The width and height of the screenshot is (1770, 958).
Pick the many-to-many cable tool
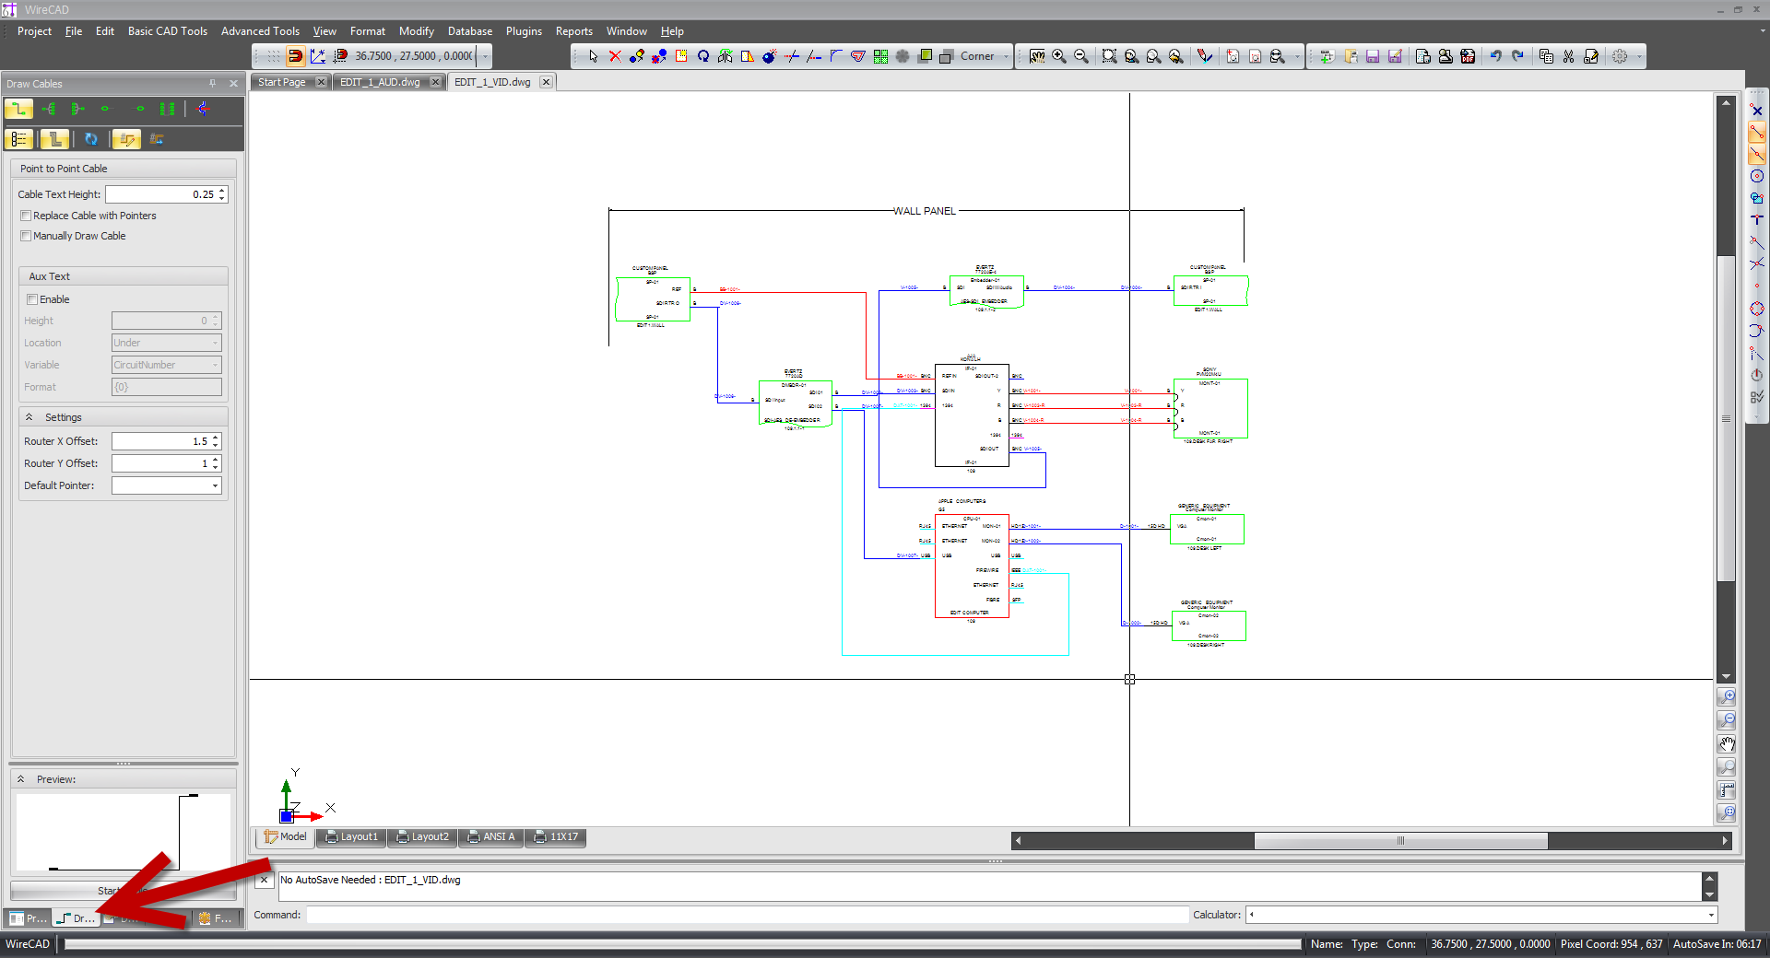pyautogui.click(x=167, y=109)
